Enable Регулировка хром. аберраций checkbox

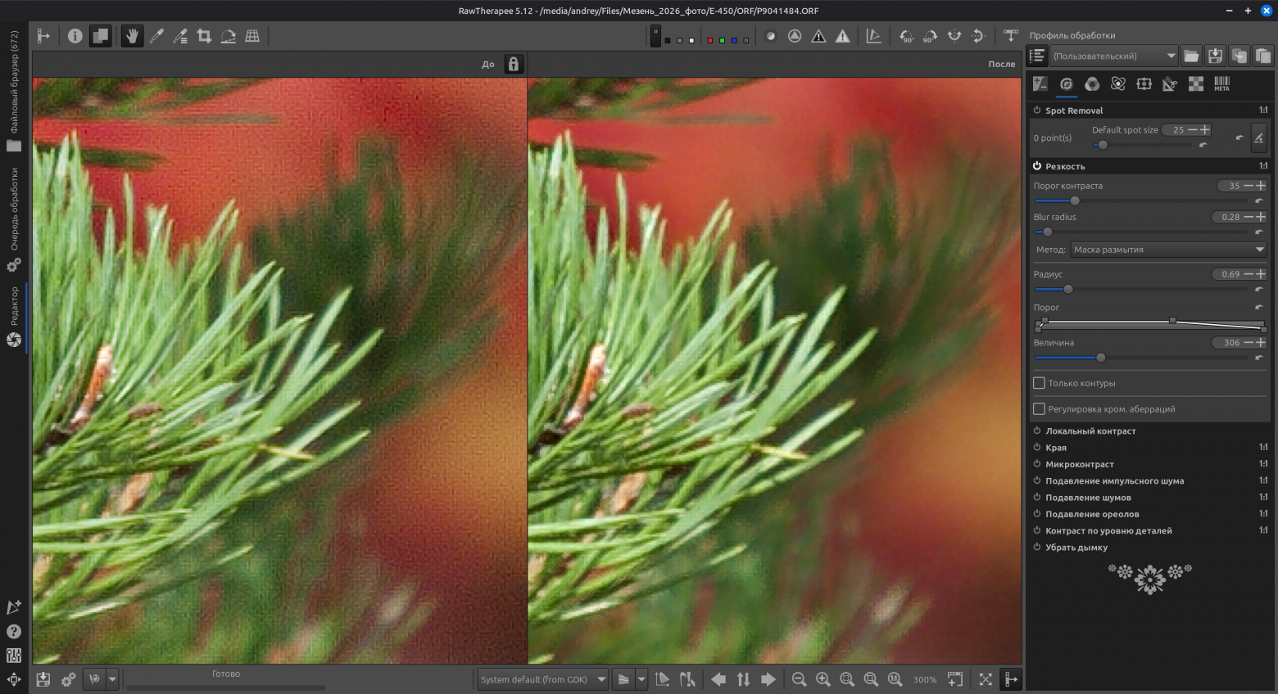[1039, 409]
